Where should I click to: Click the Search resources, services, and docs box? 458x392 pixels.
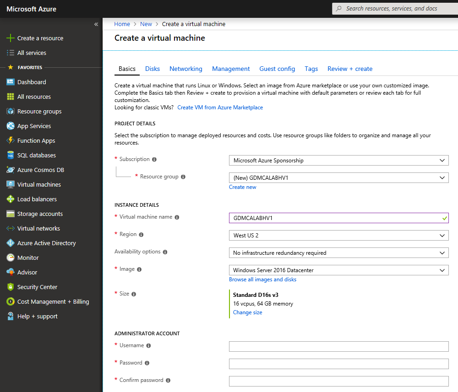coord(395,9)
